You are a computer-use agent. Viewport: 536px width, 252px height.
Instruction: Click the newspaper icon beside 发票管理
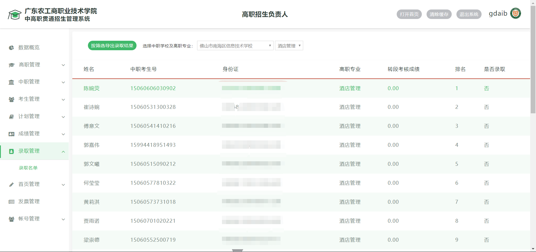pyautogui.click(x=11, y=202)
